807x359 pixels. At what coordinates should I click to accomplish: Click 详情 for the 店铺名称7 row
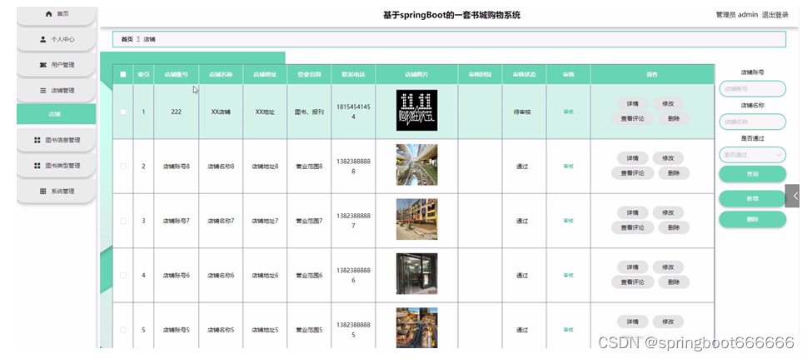click(x=633, y=212)
